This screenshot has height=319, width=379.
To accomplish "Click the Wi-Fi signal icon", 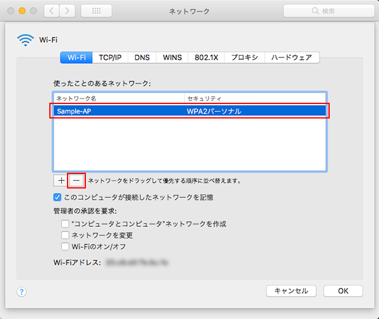I will [26, 40].
